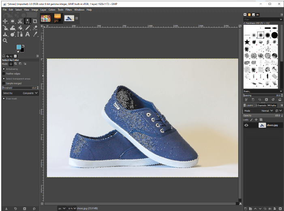Toggle Lock alpha channel icon
The width and height of the screenshot is (284, 211).
click(261, 120)
